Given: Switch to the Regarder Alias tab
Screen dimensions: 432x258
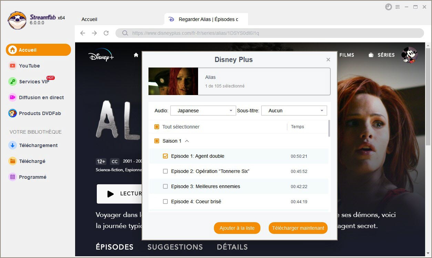Looking at the screenshot, I should point(206,19).
